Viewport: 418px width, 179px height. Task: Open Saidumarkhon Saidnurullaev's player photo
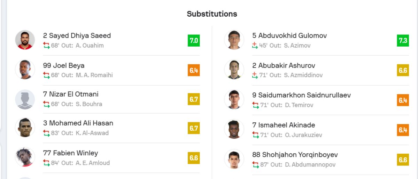234,99
